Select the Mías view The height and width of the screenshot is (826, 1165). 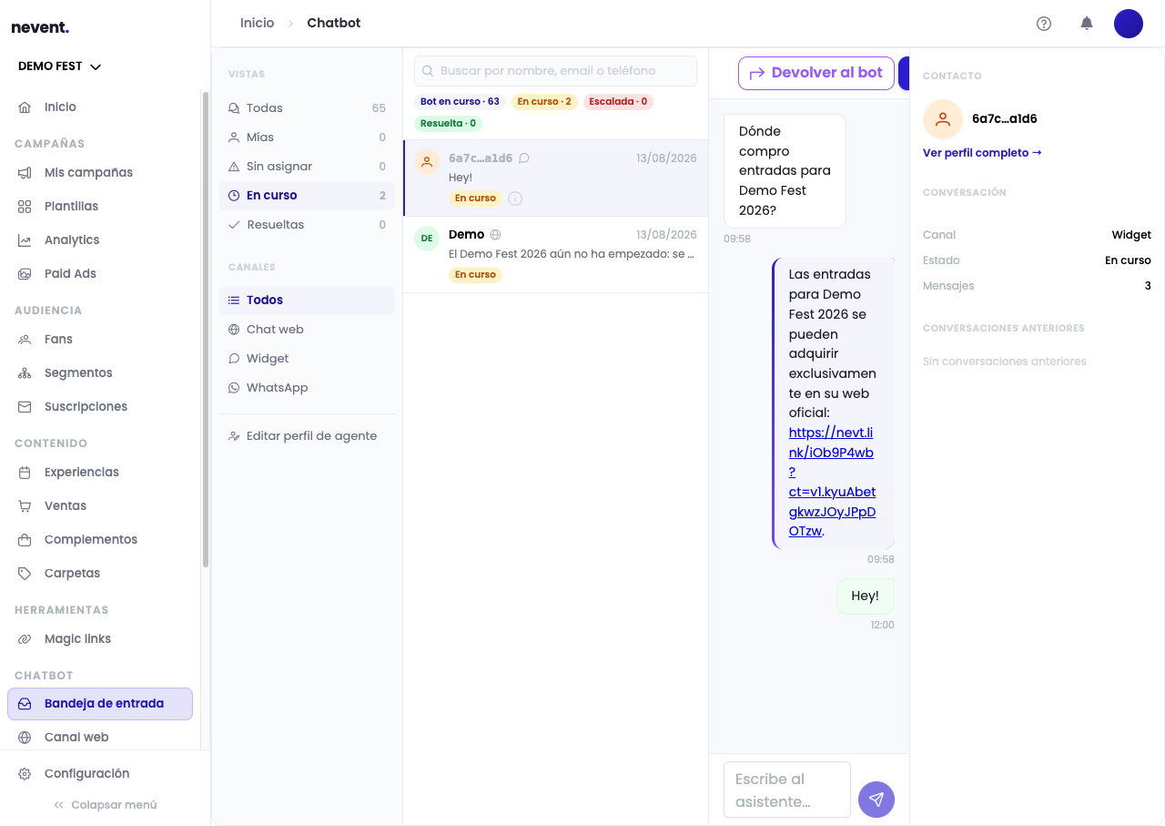point(307,138)
